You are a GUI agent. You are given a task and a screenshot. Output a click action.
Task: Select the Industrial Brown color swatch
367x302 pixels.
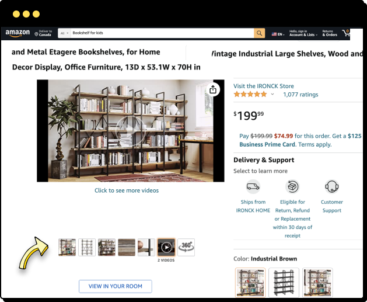click(250, 283)
